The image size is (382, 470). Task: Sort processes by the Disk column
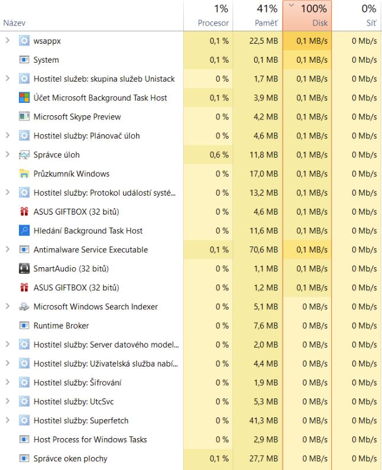307,15
